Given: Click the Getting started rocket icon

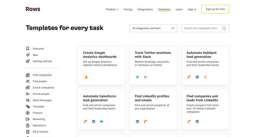Looking at the screenshot, I should pos(28,61).
